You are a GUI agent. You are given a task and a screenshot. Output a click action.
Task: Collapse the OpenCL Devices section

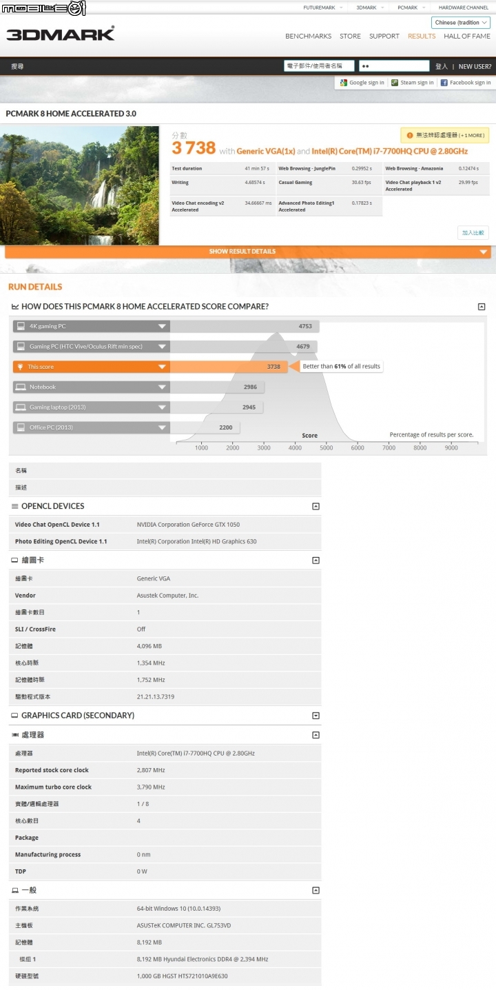316,506
